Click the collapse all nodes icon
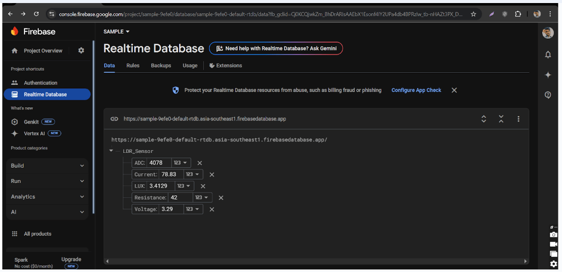 click(x=501, y=119)
